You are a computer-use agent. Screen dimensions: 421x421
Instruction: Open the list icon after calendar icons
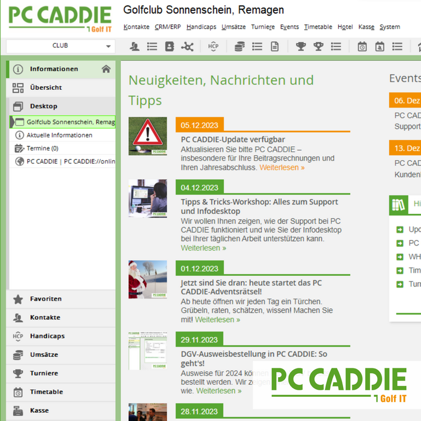coord(397,47)
